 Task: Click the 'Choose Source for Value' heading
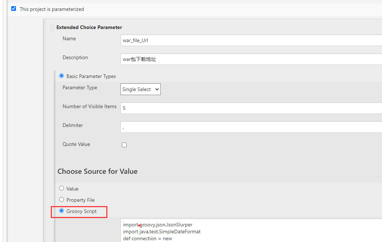pos(97,171)
